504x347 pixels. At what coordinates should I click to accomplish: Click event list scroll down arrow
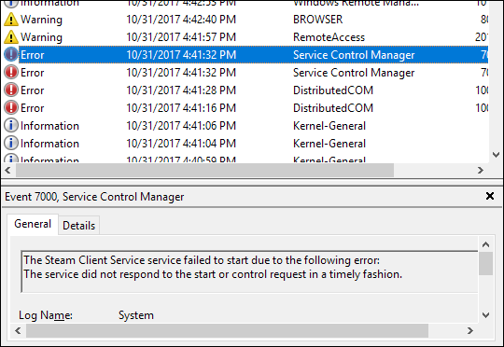pos(496,155)
